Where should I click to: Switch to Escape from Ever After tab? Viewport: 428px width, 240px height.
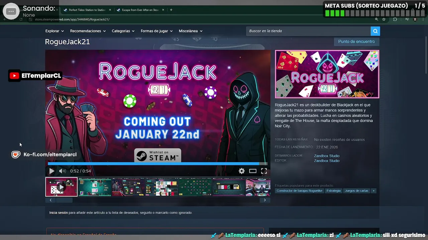pyautogui.click(x=140, y=10)
